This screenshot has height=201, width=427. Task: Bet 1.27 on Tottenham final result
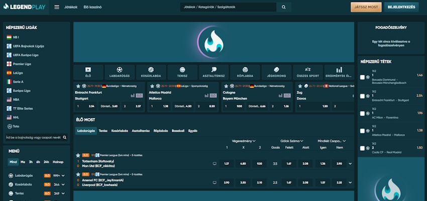click(x=227, y=164)
